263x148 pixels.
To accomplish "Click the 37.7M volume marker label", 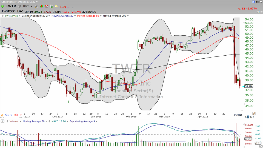I will point(248,139).
